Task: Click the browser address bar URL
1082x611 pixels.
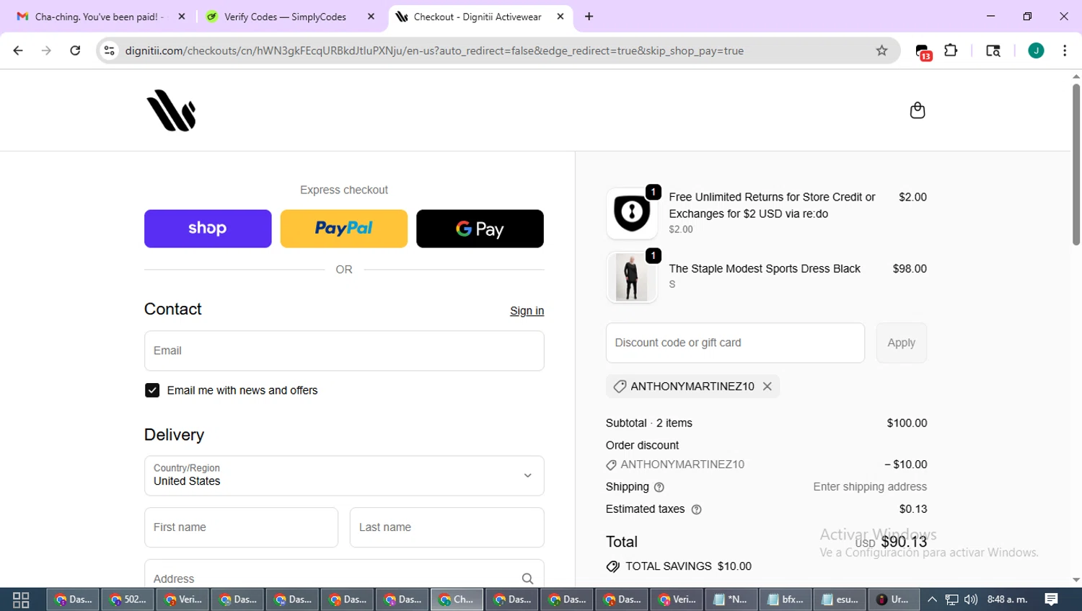Action: click(x=434, y=50)
